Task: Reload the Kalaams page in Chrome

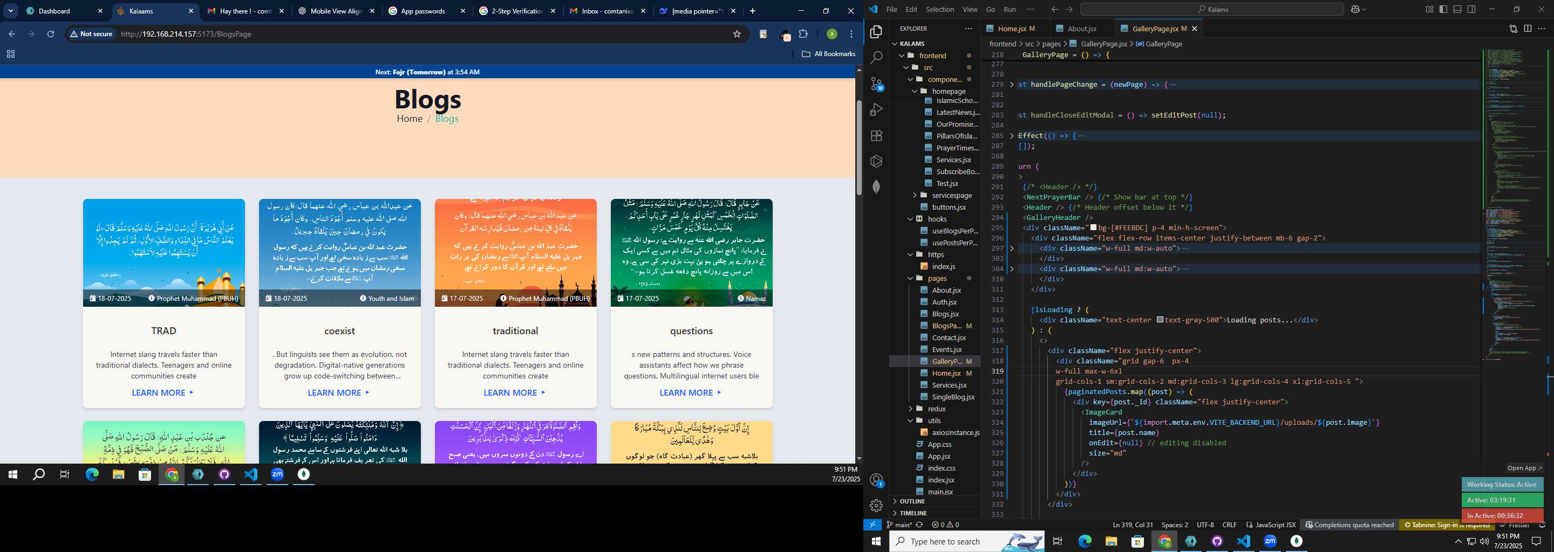Action: 51,34
